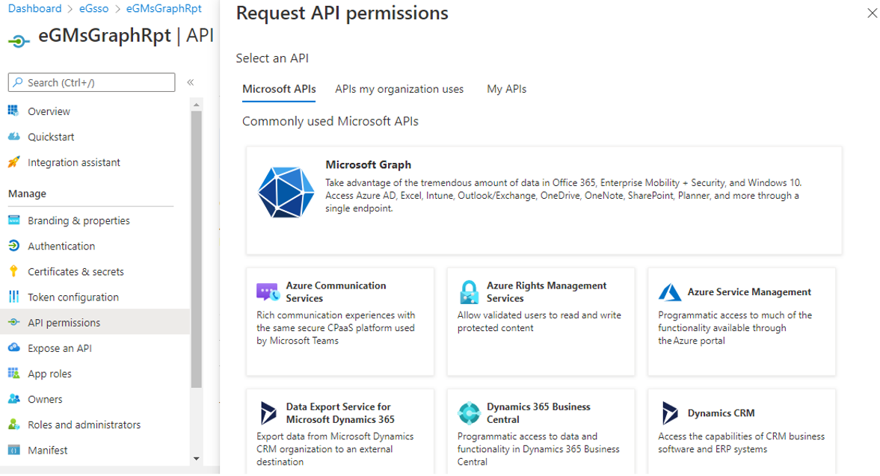Choose Azure Communication Services title
This screenshot has width=880, height=476.
[x=336, y=292]
